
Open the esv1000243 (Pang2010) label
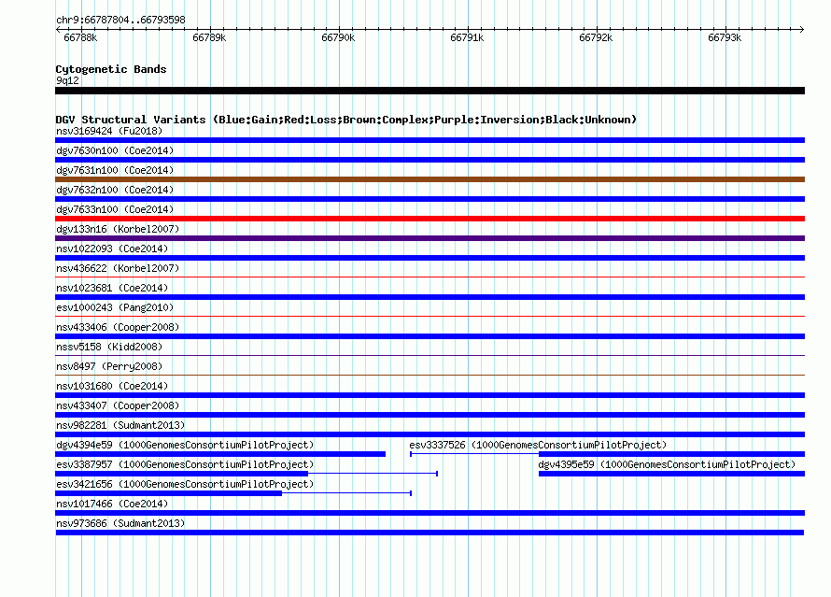[x=115, y=307]
